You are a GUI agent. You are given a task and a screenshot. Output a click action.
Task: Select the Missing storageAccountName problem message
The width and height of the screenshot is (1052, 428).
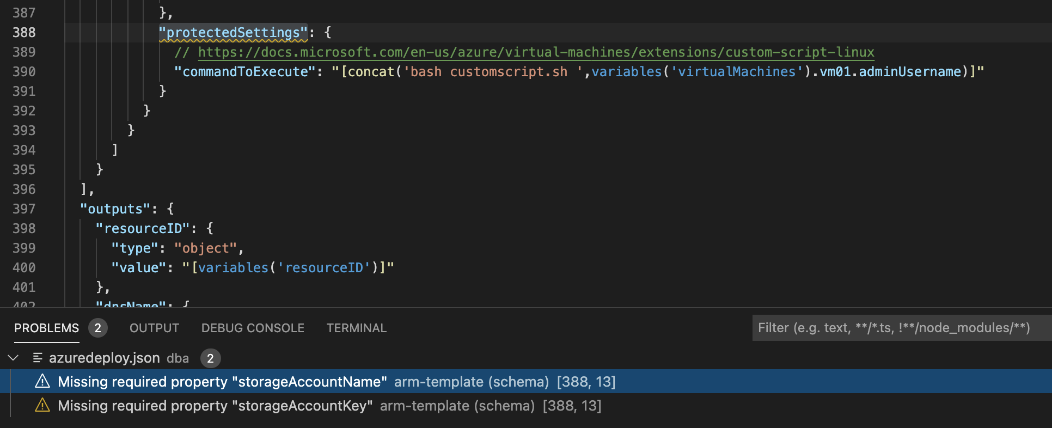pyautogui.click(x=222, y=382)
